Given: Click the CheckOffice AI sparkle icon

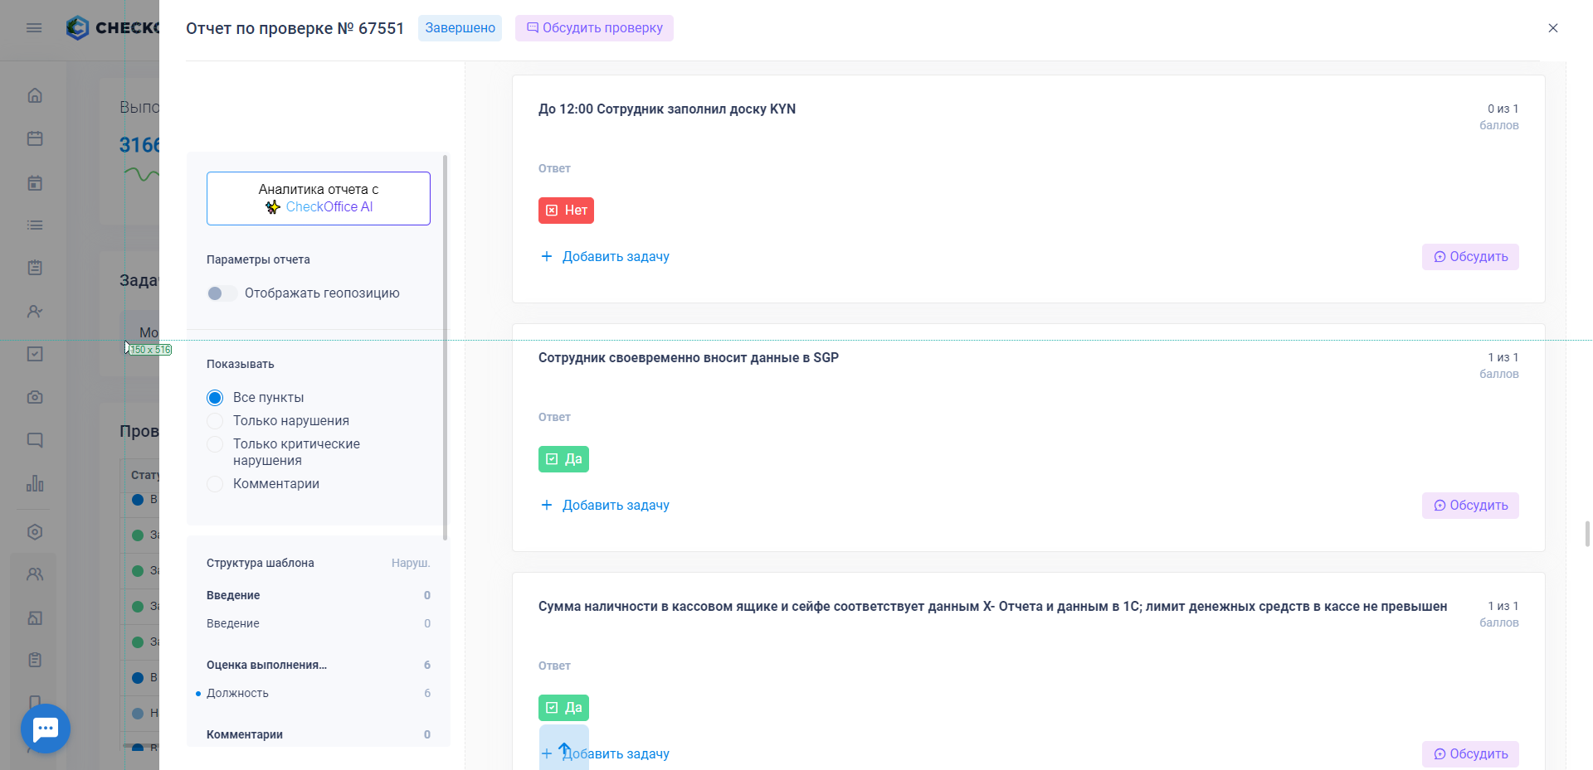Looking at the screenshot, I should coord(273,207).
